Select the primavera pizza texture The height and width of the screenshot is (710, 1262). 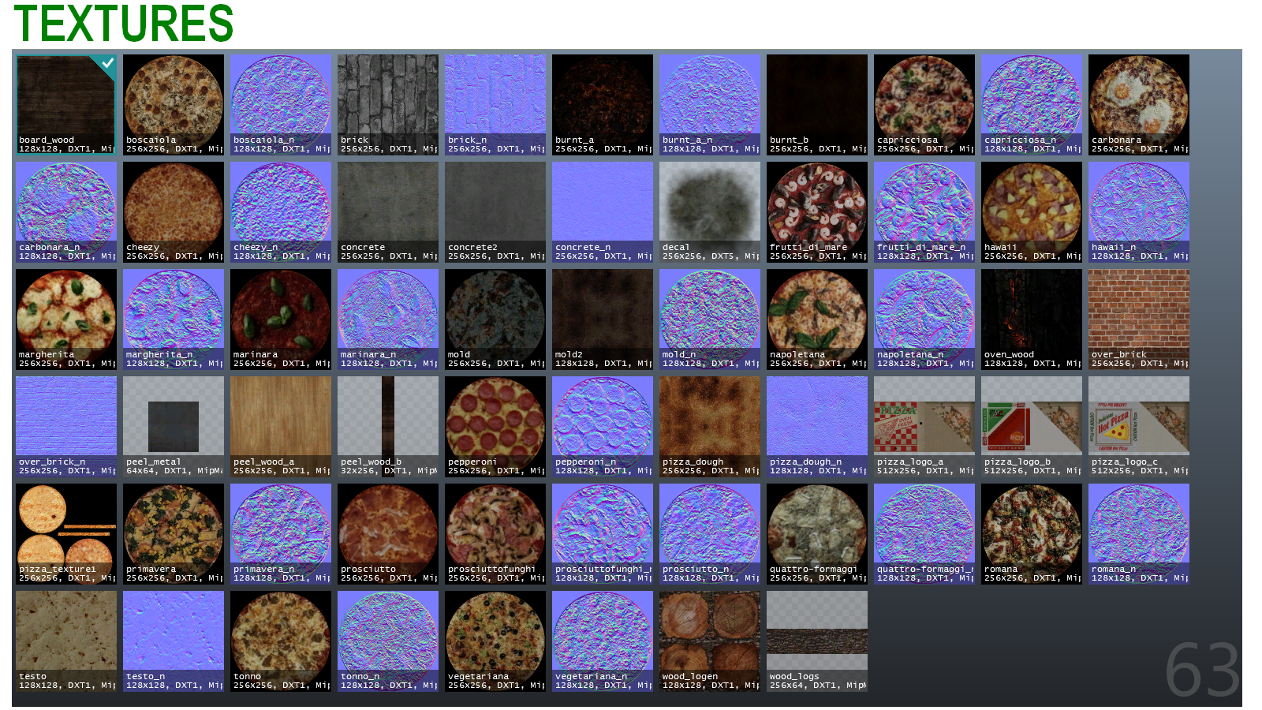pos(174,534)
